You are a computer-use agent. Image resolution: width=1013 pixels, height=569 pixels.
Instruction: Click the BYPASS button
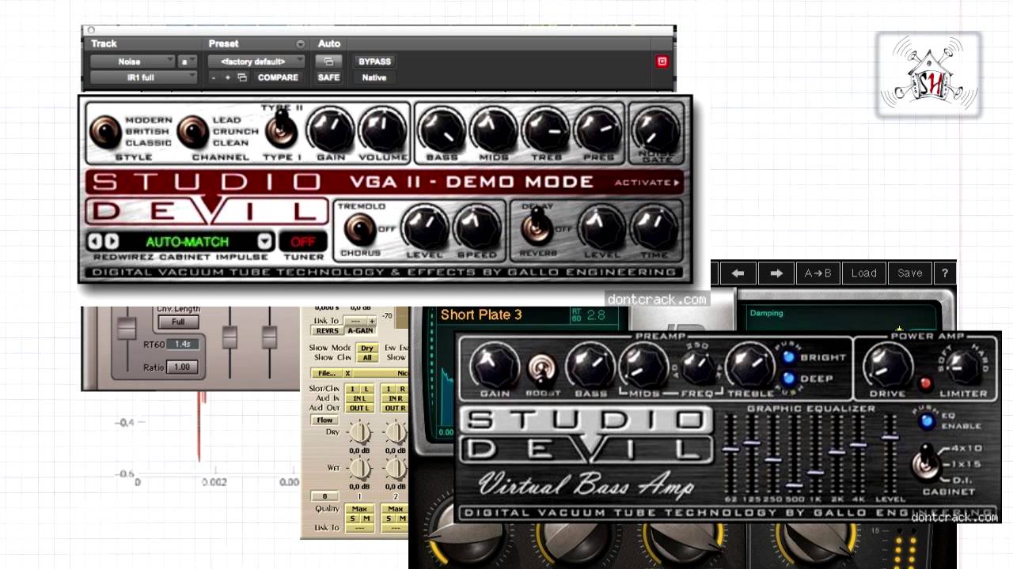point(374,62)
